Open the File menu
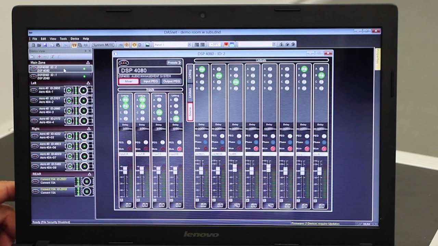438x246 pixels. coord(35,39)
